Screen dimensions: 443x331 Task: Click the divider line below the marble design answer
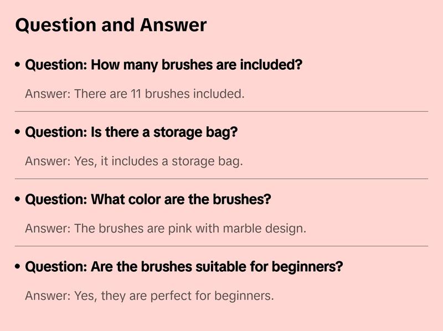[221, 246]
